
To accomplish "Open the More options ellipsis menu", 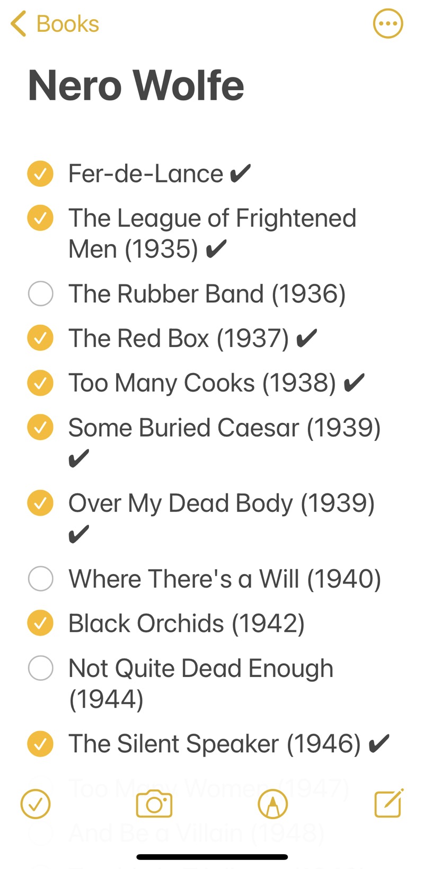I will click(388, 23).
